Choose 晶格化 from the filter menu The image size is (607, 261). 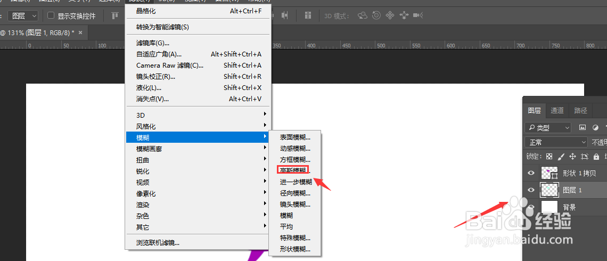click(x=198, y=11)
